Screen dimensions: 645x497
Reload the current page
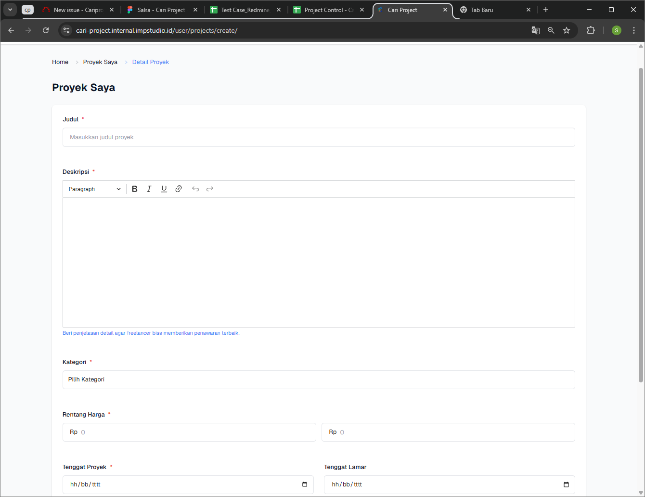click(x=46, y=30)
